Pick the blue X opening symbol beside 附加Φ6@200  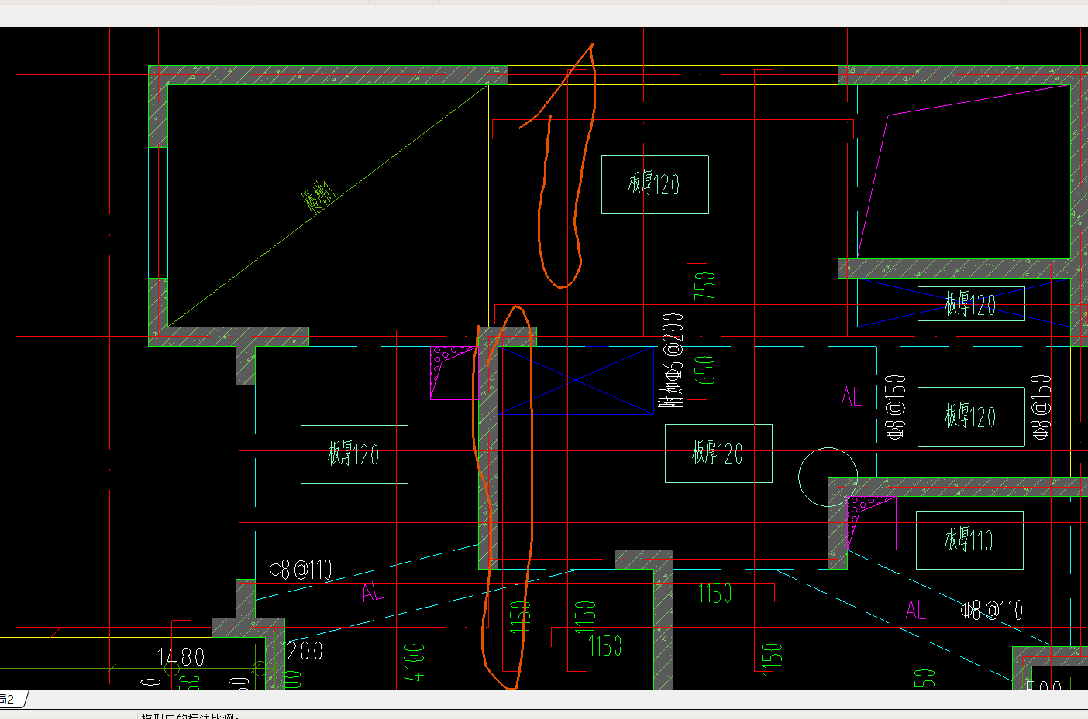click(x=577, y=379)
